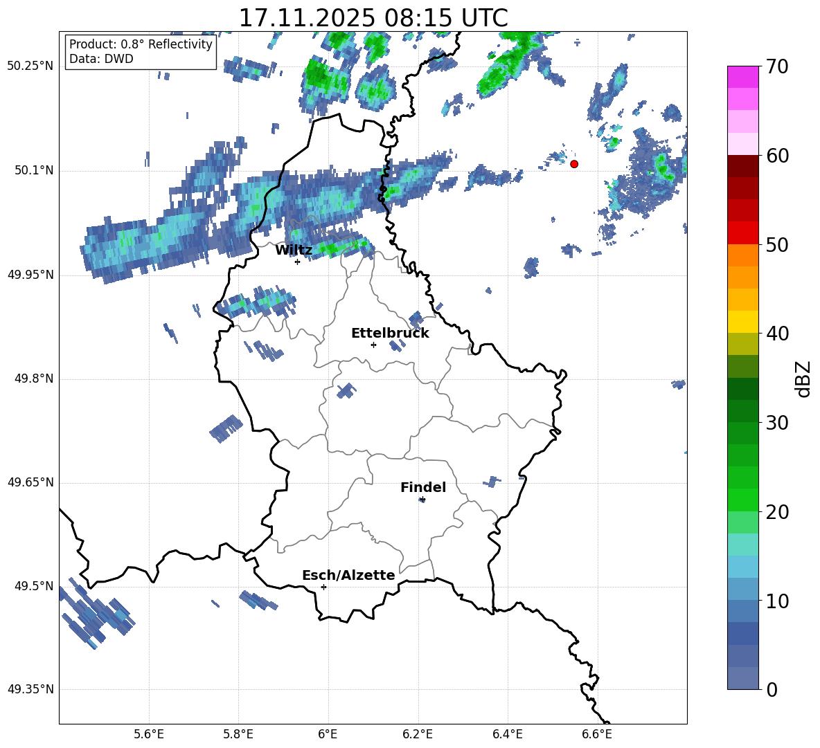Click the cross marker below Wiltz
Screen dimensions: 820x748
pyautogui.click(x=297, y=262)
